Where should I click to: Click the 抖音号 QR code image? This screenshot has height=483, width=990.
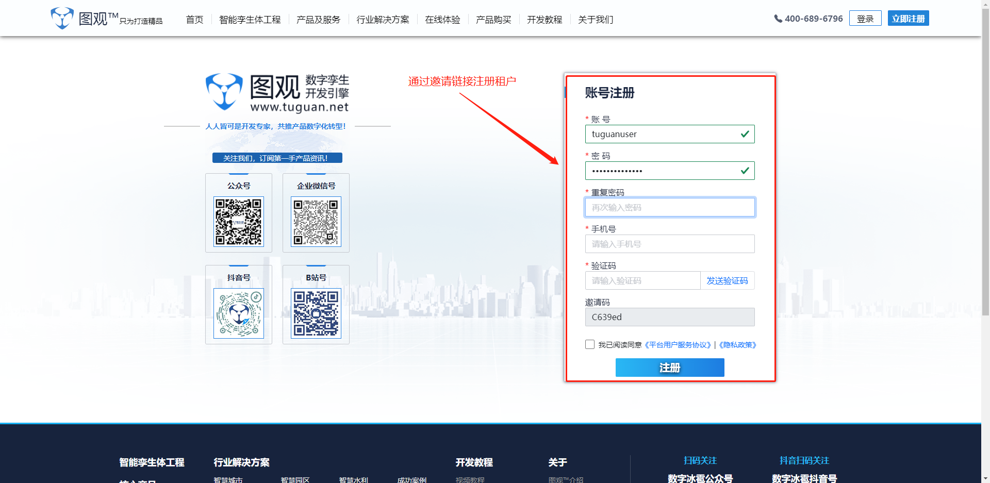[239, 313]
